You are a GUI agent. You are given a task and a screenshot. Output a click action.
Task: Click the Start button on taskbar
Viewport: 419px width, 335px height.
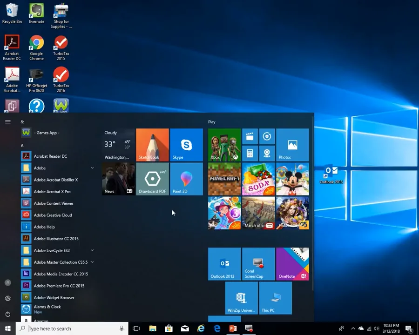tap(8, 328)
